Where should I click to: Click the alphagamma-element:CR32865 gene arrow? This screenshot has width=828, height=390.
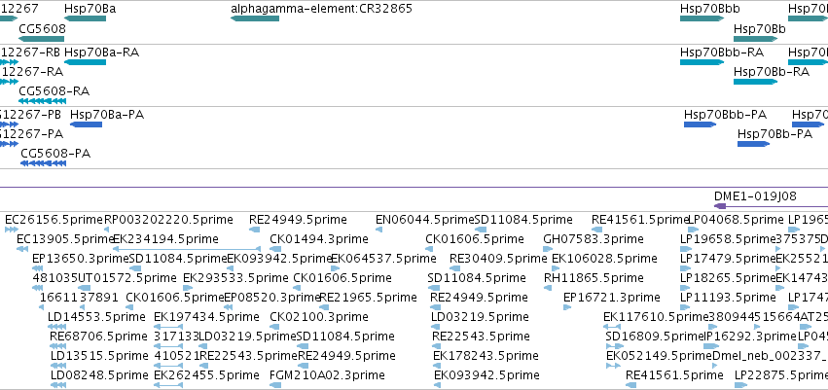255,18
